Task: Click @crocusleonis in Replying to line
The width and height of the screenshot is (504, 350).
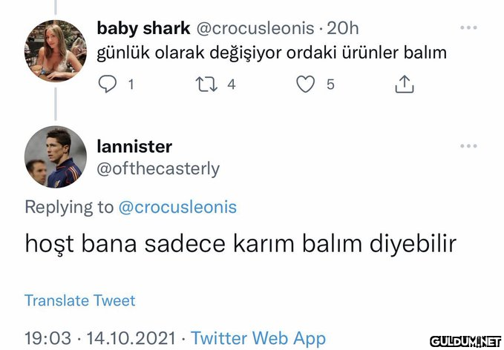Action: 177,207
